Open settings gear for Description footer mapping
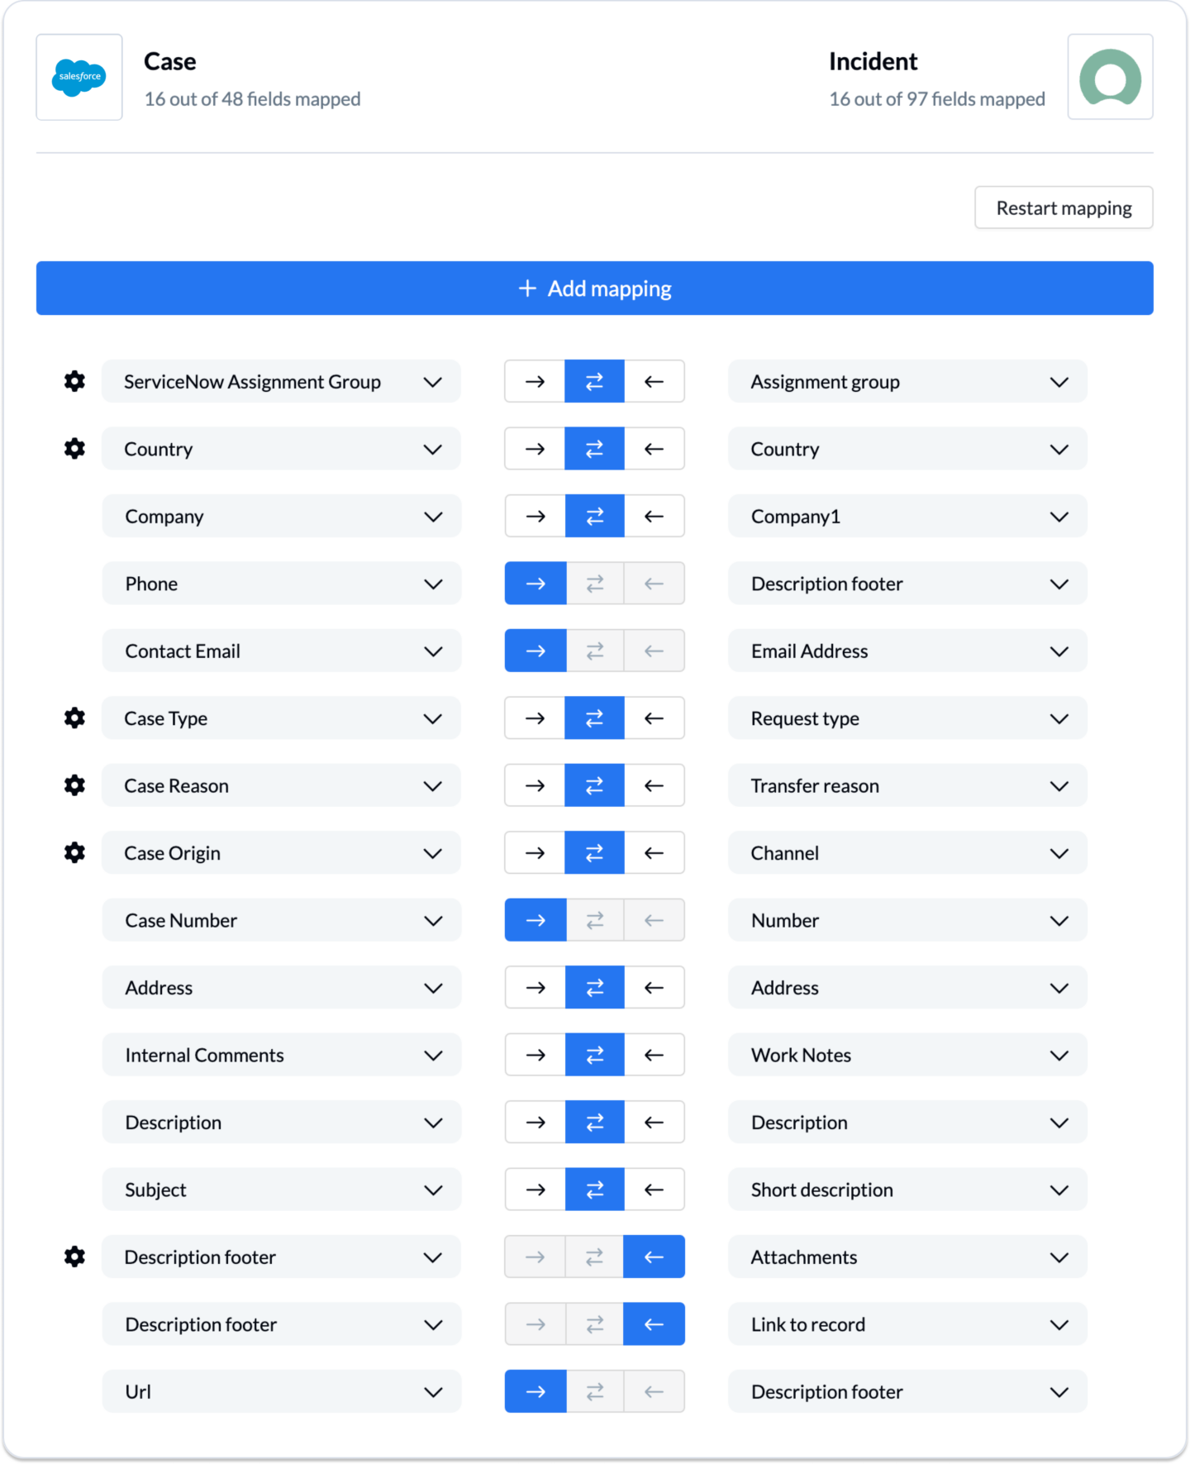1190x1464 pixels. coord(75,1257)
